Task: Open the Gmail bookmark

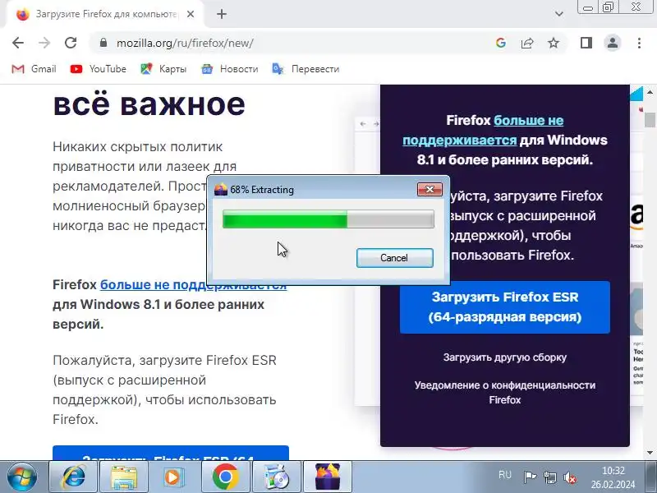Action: click(x=34, y=69)
